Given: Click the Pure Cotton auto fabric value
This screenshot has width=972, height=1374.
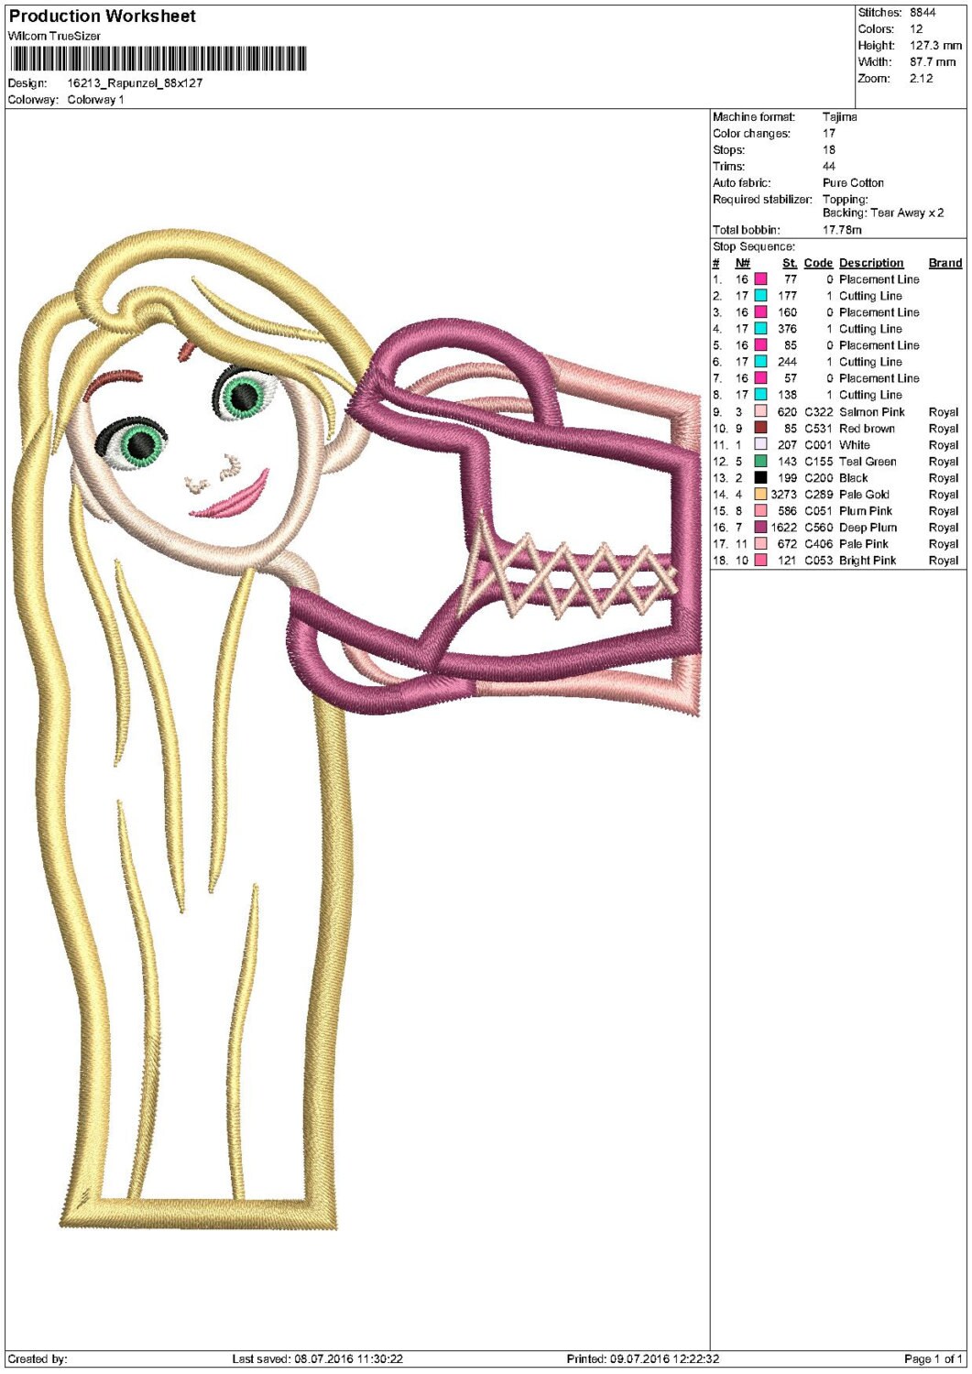Looking at the screenshot, I should [x=853, y=182].
